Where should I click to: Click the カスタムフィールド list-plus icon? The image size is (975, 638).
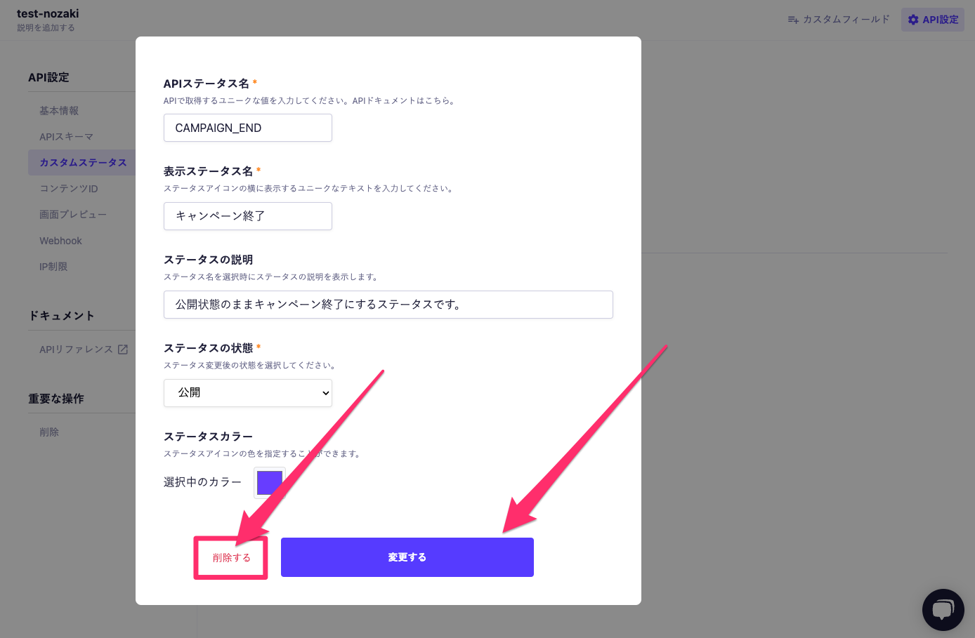[793, 20]
